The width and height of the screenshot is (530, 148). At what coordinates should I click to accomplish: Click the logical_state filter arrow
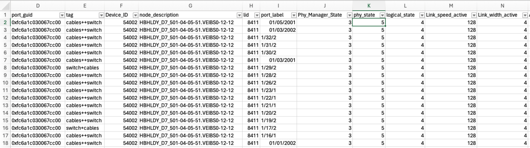coord(421,15)
